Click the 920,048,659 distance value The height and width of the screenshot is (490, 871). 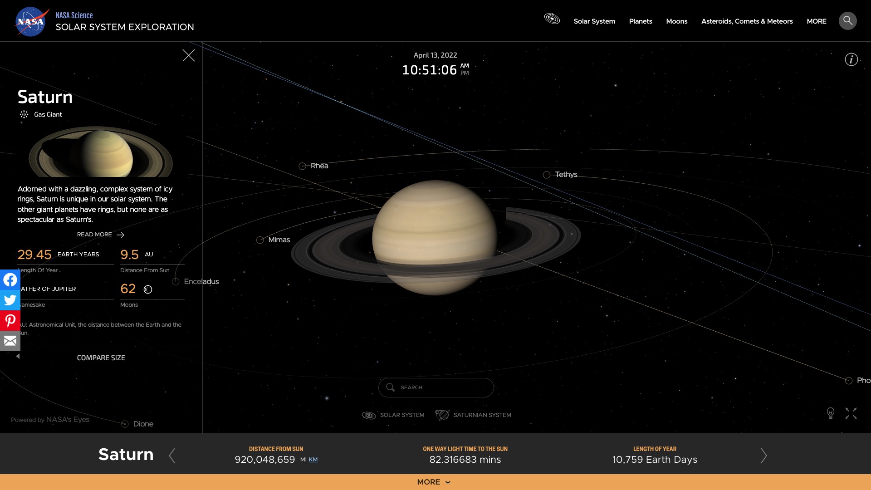tap(264, 460)
